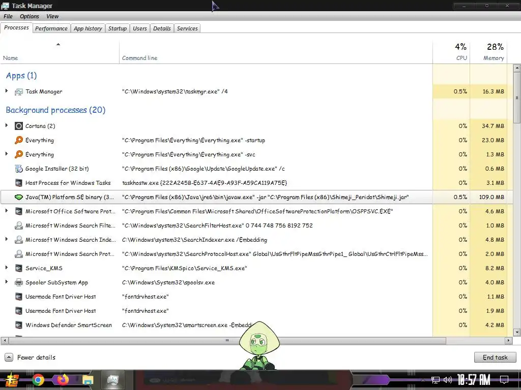
Task: Click the Everything -svc process icon
Action: (x=19, y=154)
